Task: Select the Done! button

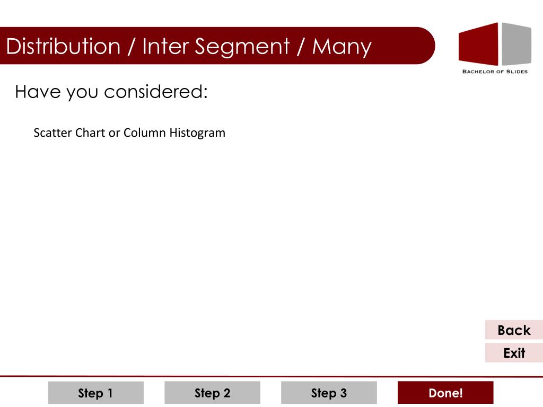Action: (x=445, y=393)
